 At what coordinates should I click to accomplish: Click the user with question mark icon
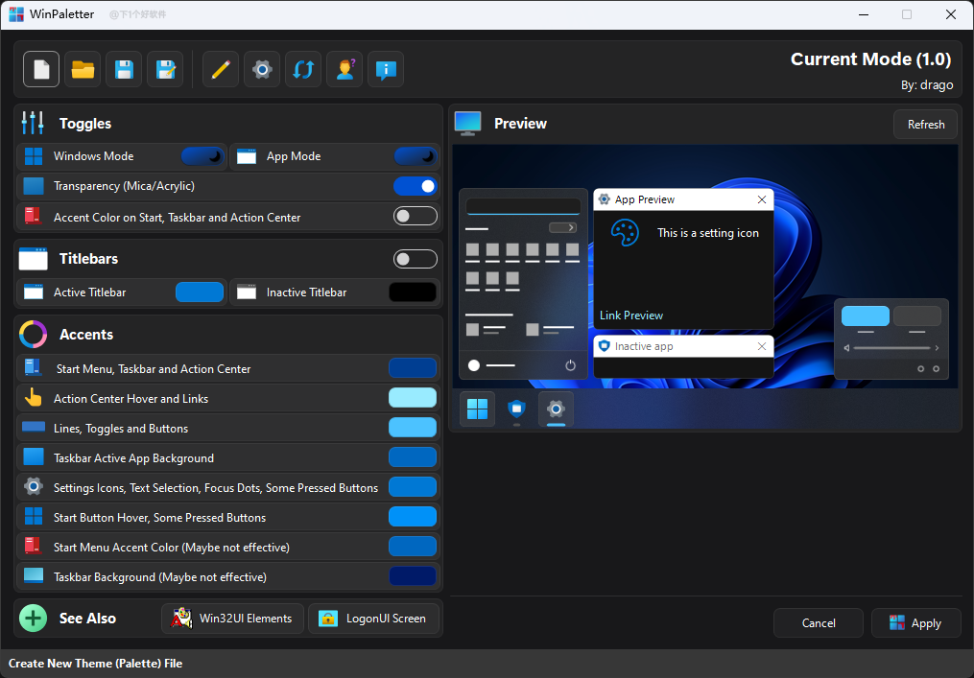coord(344,69)
